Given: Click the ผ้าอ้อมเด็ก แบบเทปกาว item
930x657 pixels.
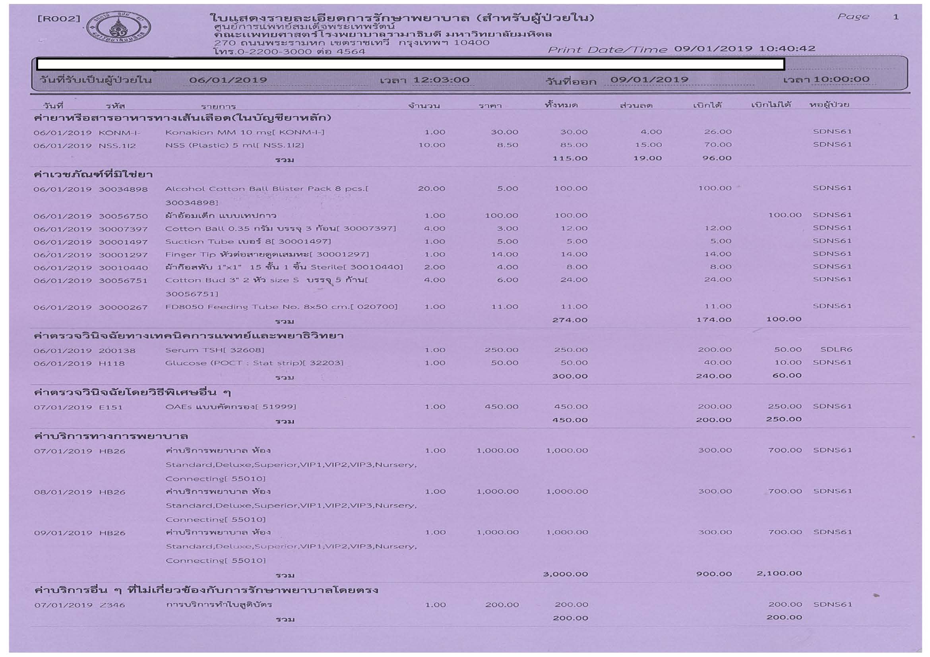Looking at the screenshot, I should [x=221, y=215].
